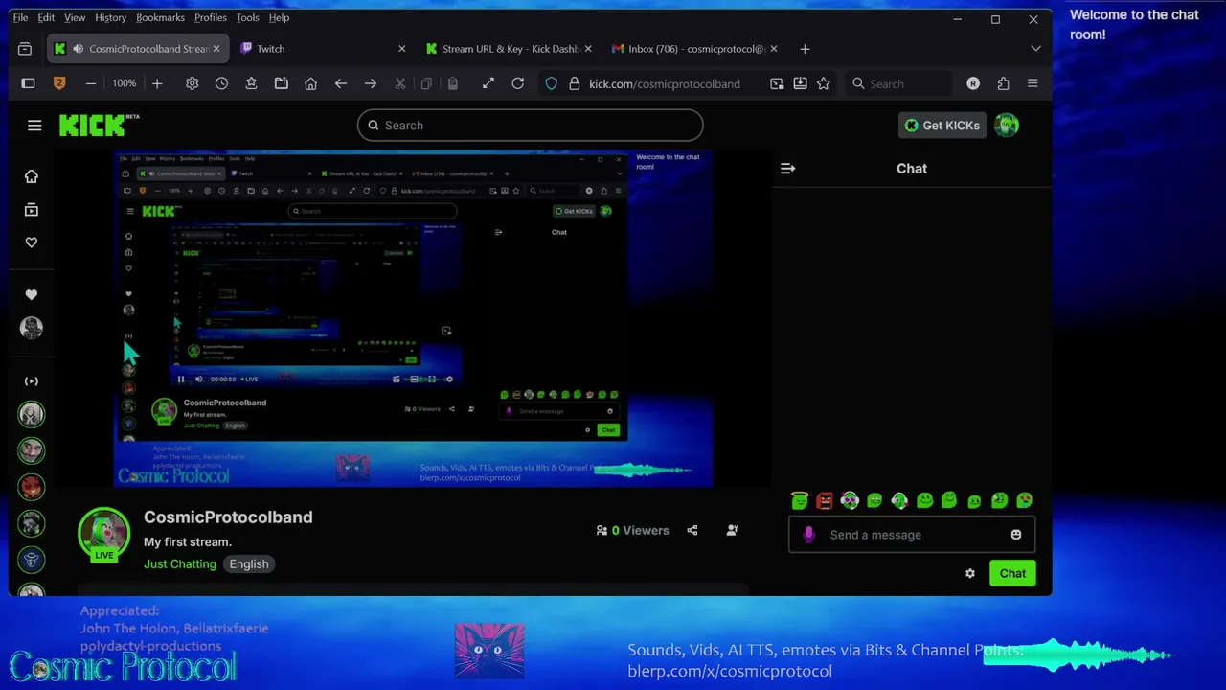Viewport: 1226px width, 690px height.
Task: Go to the Kick logo homepage
Action: click(x=99, y=125)
